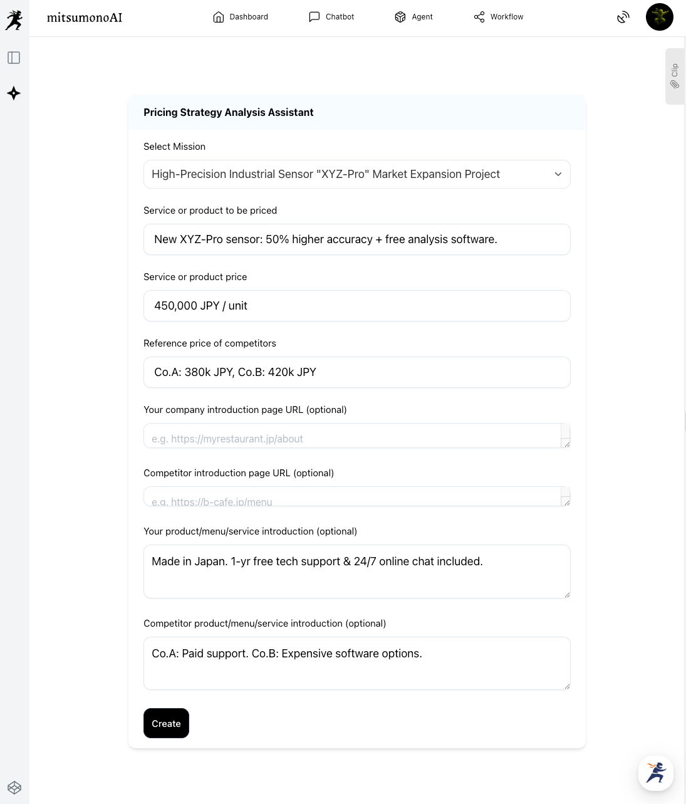
Task: Focus the service or product price field
Action: coord(356,306)
